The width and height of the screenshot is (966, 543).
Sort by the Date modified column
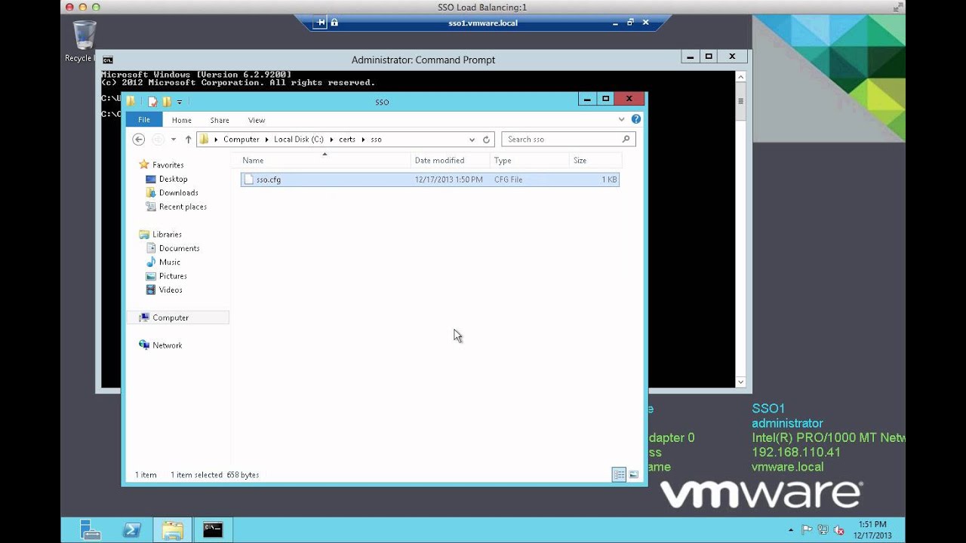click(x=451, y=160)
